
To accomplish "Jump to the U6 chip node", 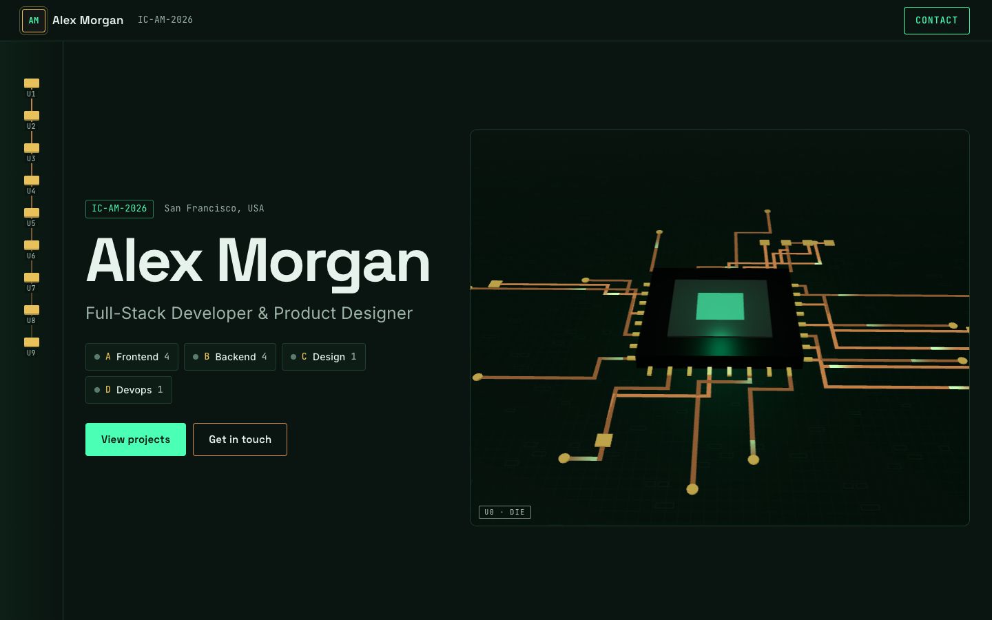I will click(x=32, y=249).
